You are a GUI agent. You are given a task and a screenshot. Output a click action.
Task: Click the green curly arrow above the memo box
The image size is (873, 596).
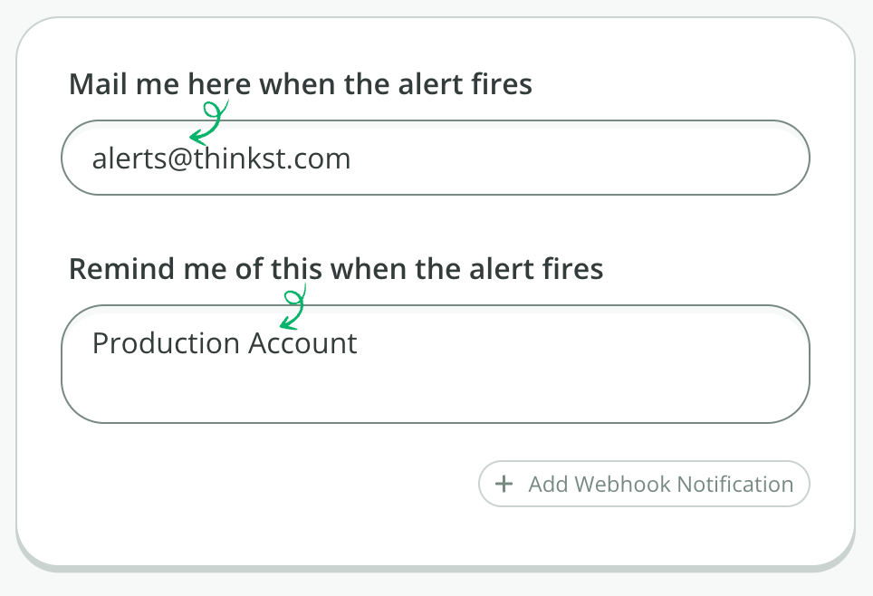tap(293, 308)
